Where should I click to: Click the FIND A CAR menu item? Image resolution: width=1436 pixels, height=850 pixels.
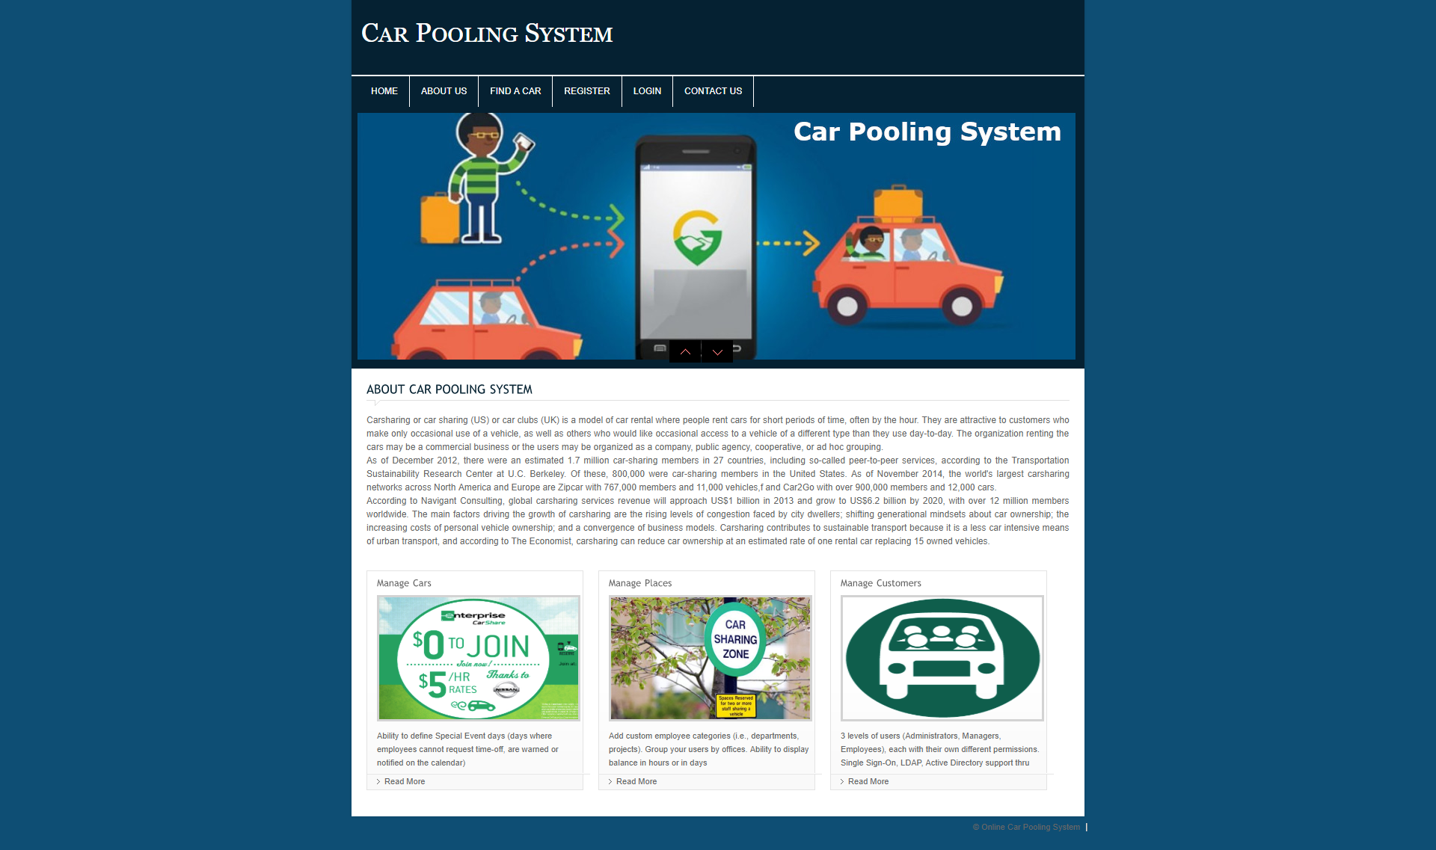click(x=515, y=91)
